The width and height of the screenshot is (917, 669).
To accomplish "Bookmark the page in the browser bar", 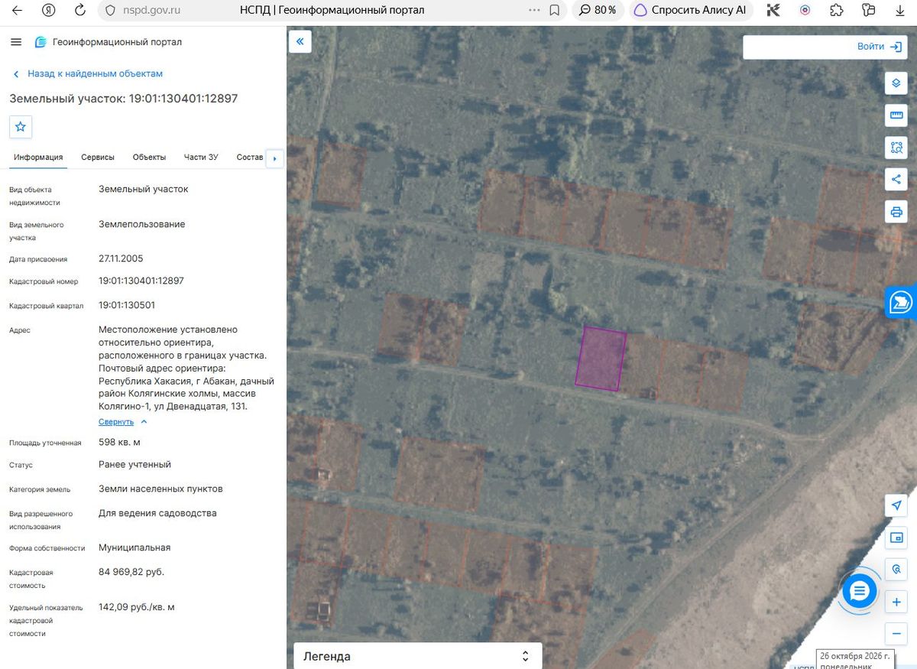I will pyautogui.click(x=555, y=10).
